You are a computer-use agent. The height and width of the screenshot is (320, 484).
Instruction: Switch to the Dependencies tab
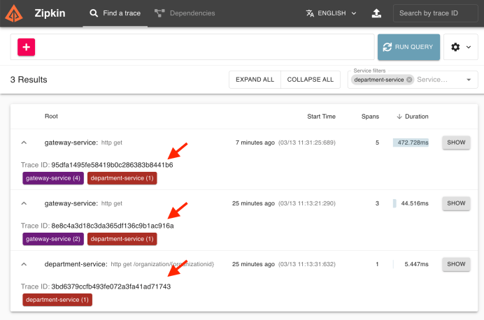click(x=185, y=13)
